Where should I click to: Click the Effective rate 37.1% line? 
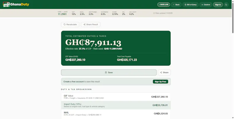click(x=94, y=49)
